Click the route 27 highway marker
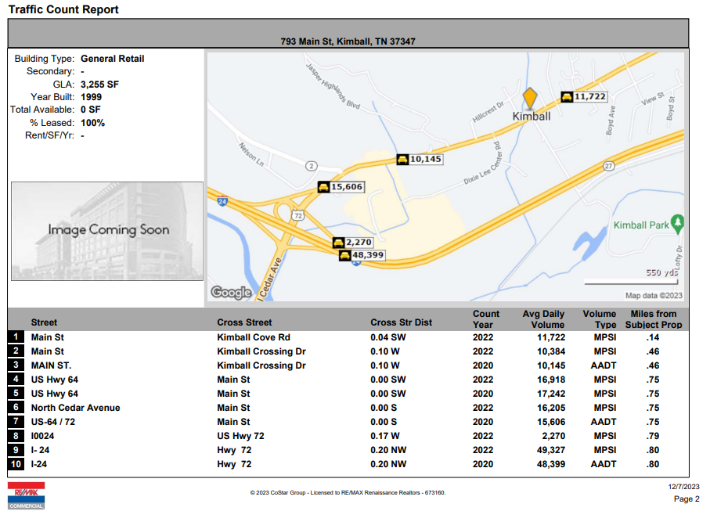This screenshot has width=710, height=522. (x=608, y=166)
